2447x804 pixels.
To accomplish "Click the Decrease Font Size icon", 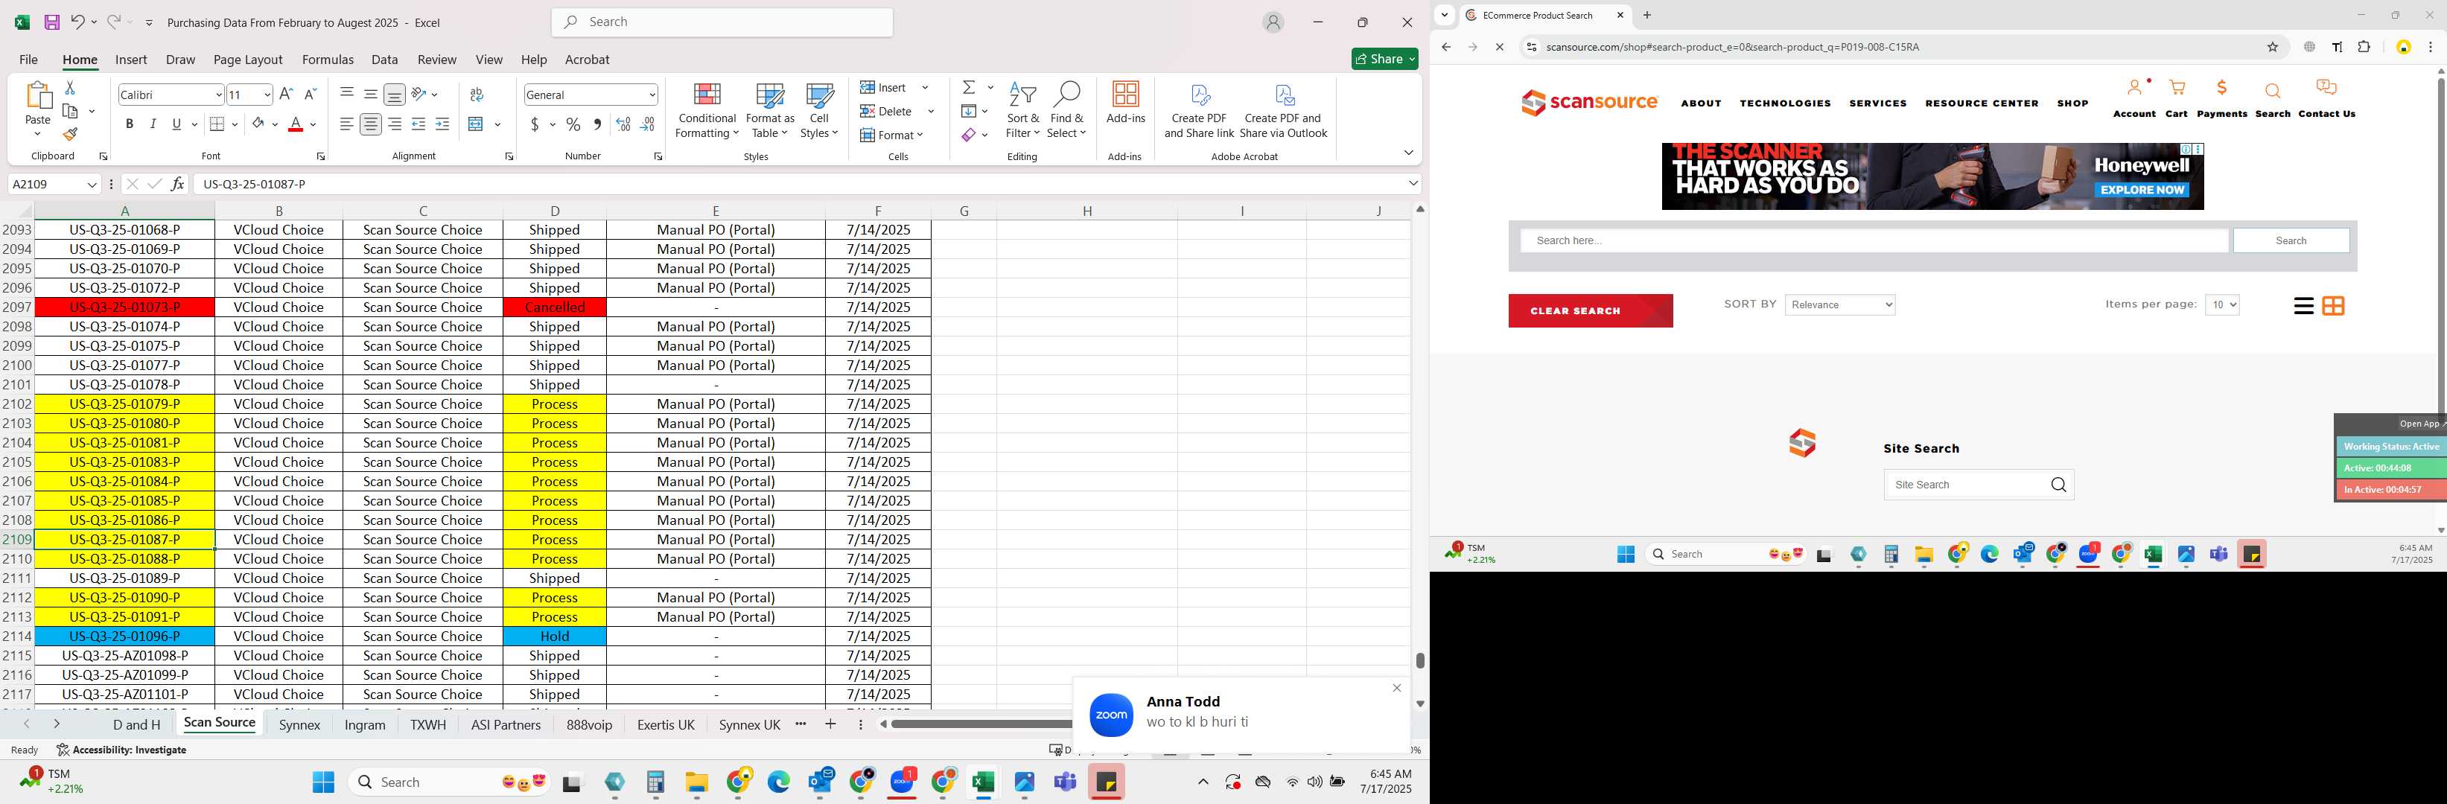I will [310, 94].
